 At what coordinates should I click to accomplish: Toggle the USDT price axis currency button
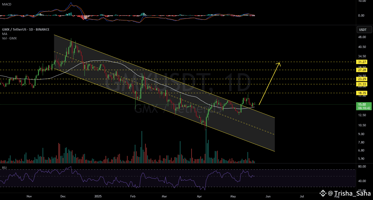pos(364,30)
